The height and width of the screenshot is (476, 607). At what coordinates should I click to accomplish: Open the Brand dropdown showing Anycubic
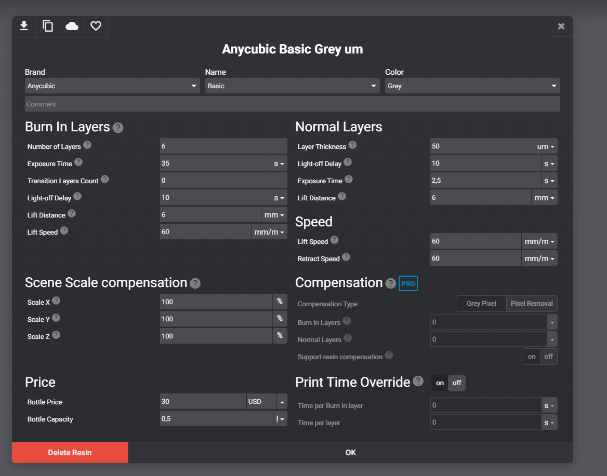[112, 86]
